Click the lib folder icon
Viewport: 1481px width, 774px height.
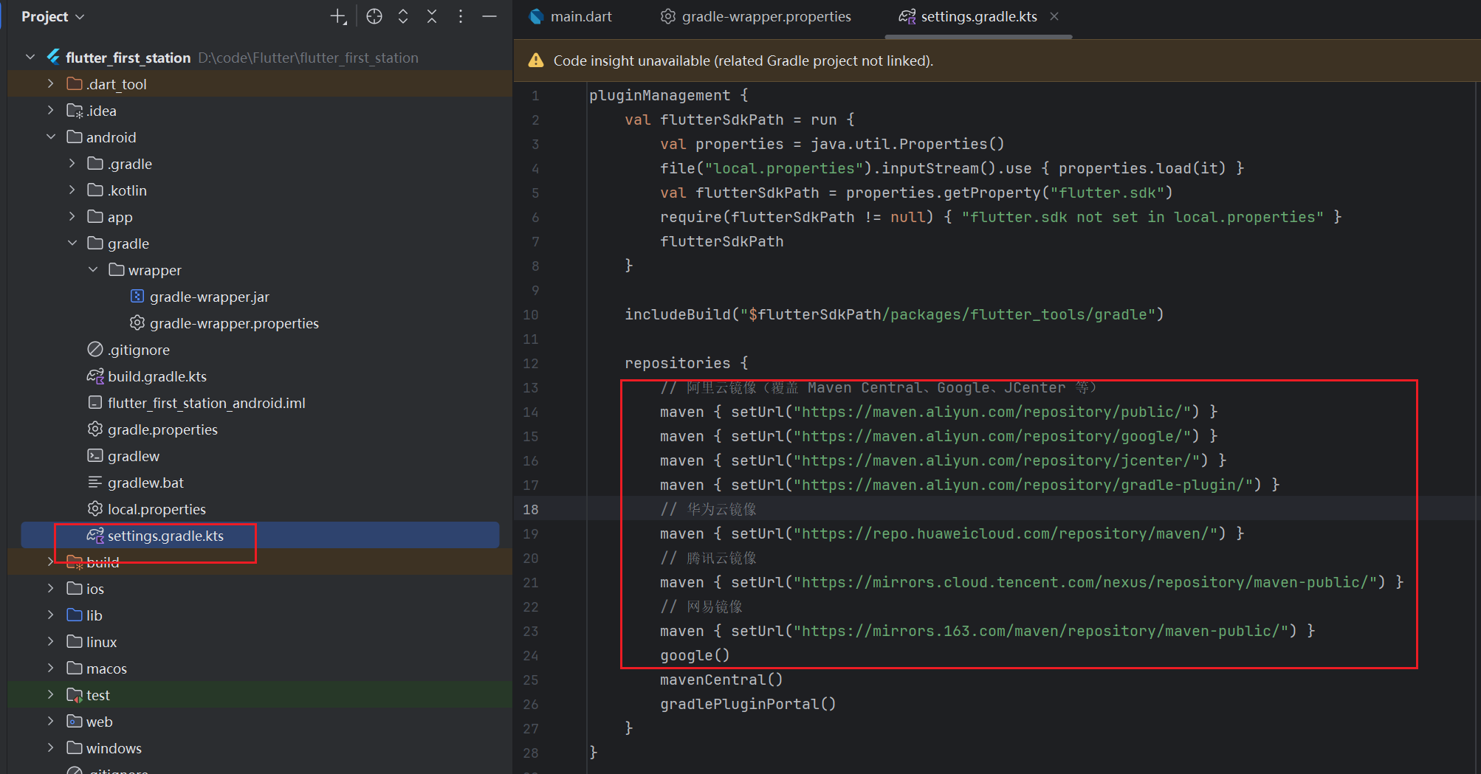(75, 615)
